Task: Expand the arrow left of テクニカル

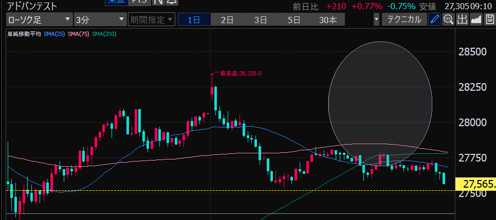Action: (377, 20)
